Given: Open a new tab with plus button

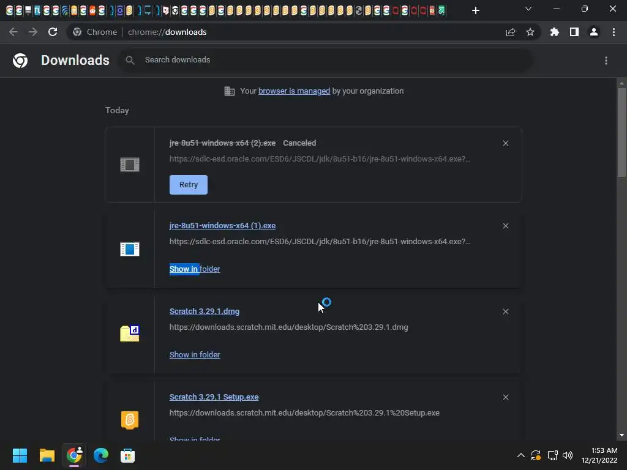Looking at the screenshot, I should tap(475, 10).
